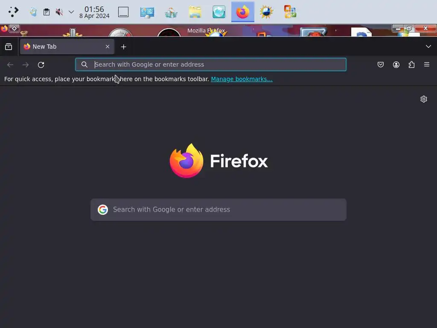Personalize new tab with gear icon
This screenshot has height=328, width=437.
[424, 99]
